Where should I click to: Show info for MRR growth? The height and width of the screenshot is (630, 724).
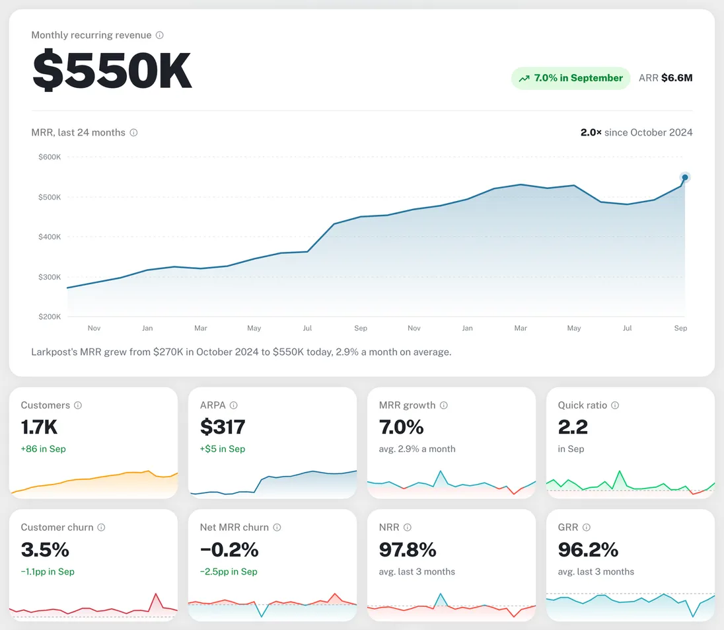click(x=444, y=405)
